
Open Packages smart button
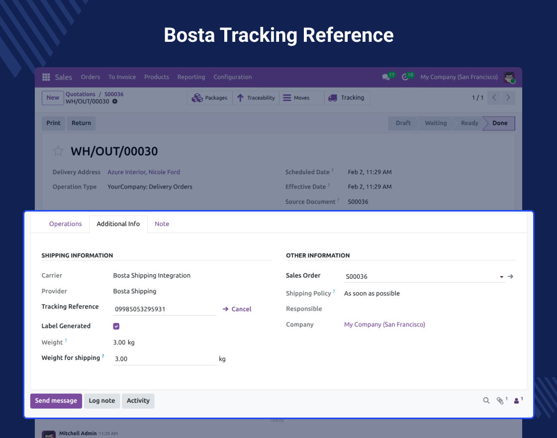click(x=209, y=98)
